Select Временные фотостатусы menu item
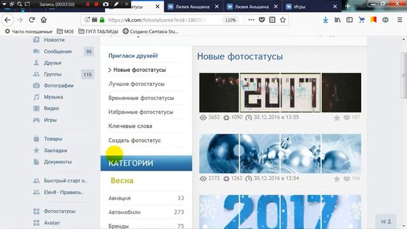The width and height of the screenshot is (407, 229). point(141,98)
